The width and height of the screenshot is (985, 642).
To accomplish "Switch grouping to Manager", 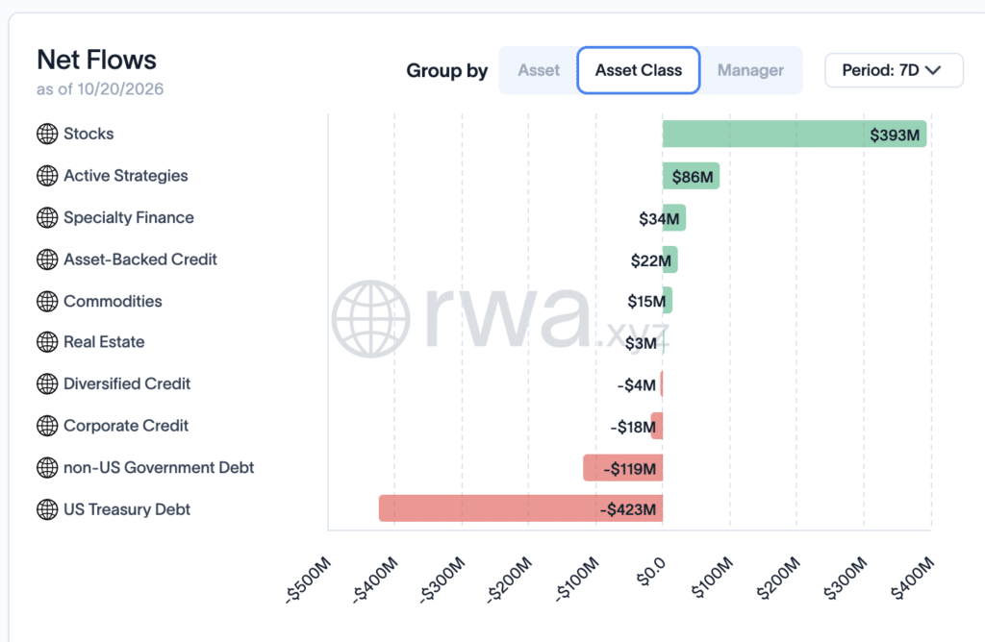I will pos(750,70).
